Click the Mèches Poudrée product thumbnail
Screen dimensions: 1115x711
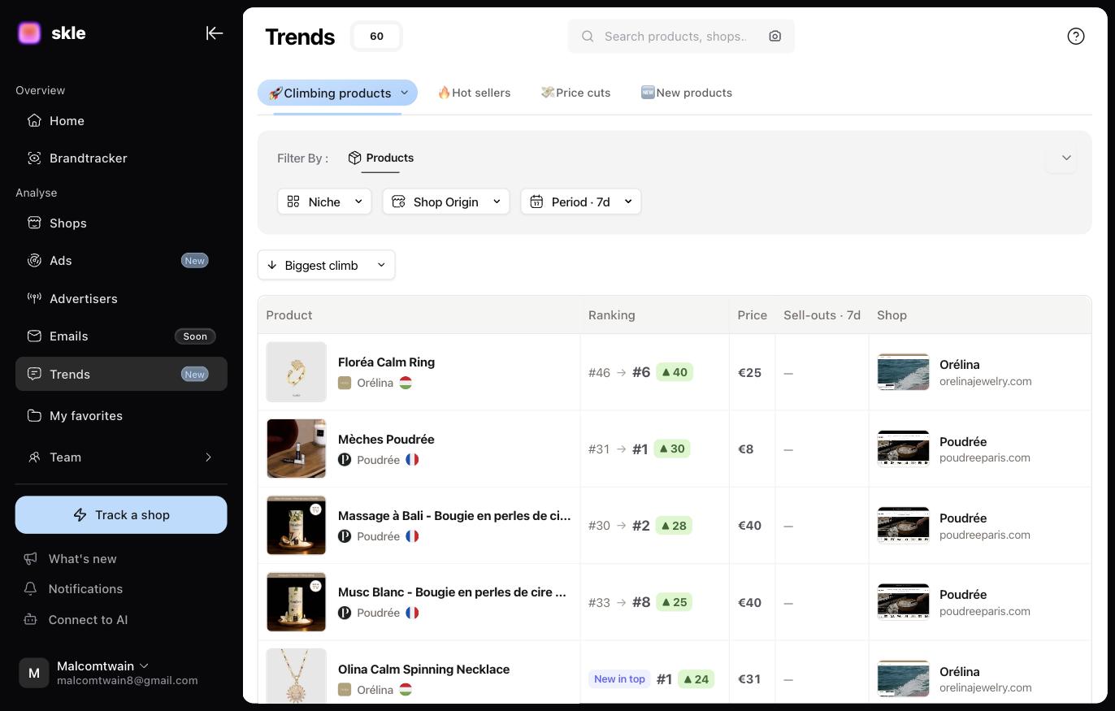[297, 449]
